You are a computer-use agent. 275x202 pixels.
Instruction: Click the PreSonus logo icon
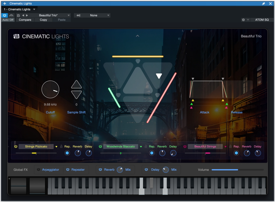[x=16, y=36]
